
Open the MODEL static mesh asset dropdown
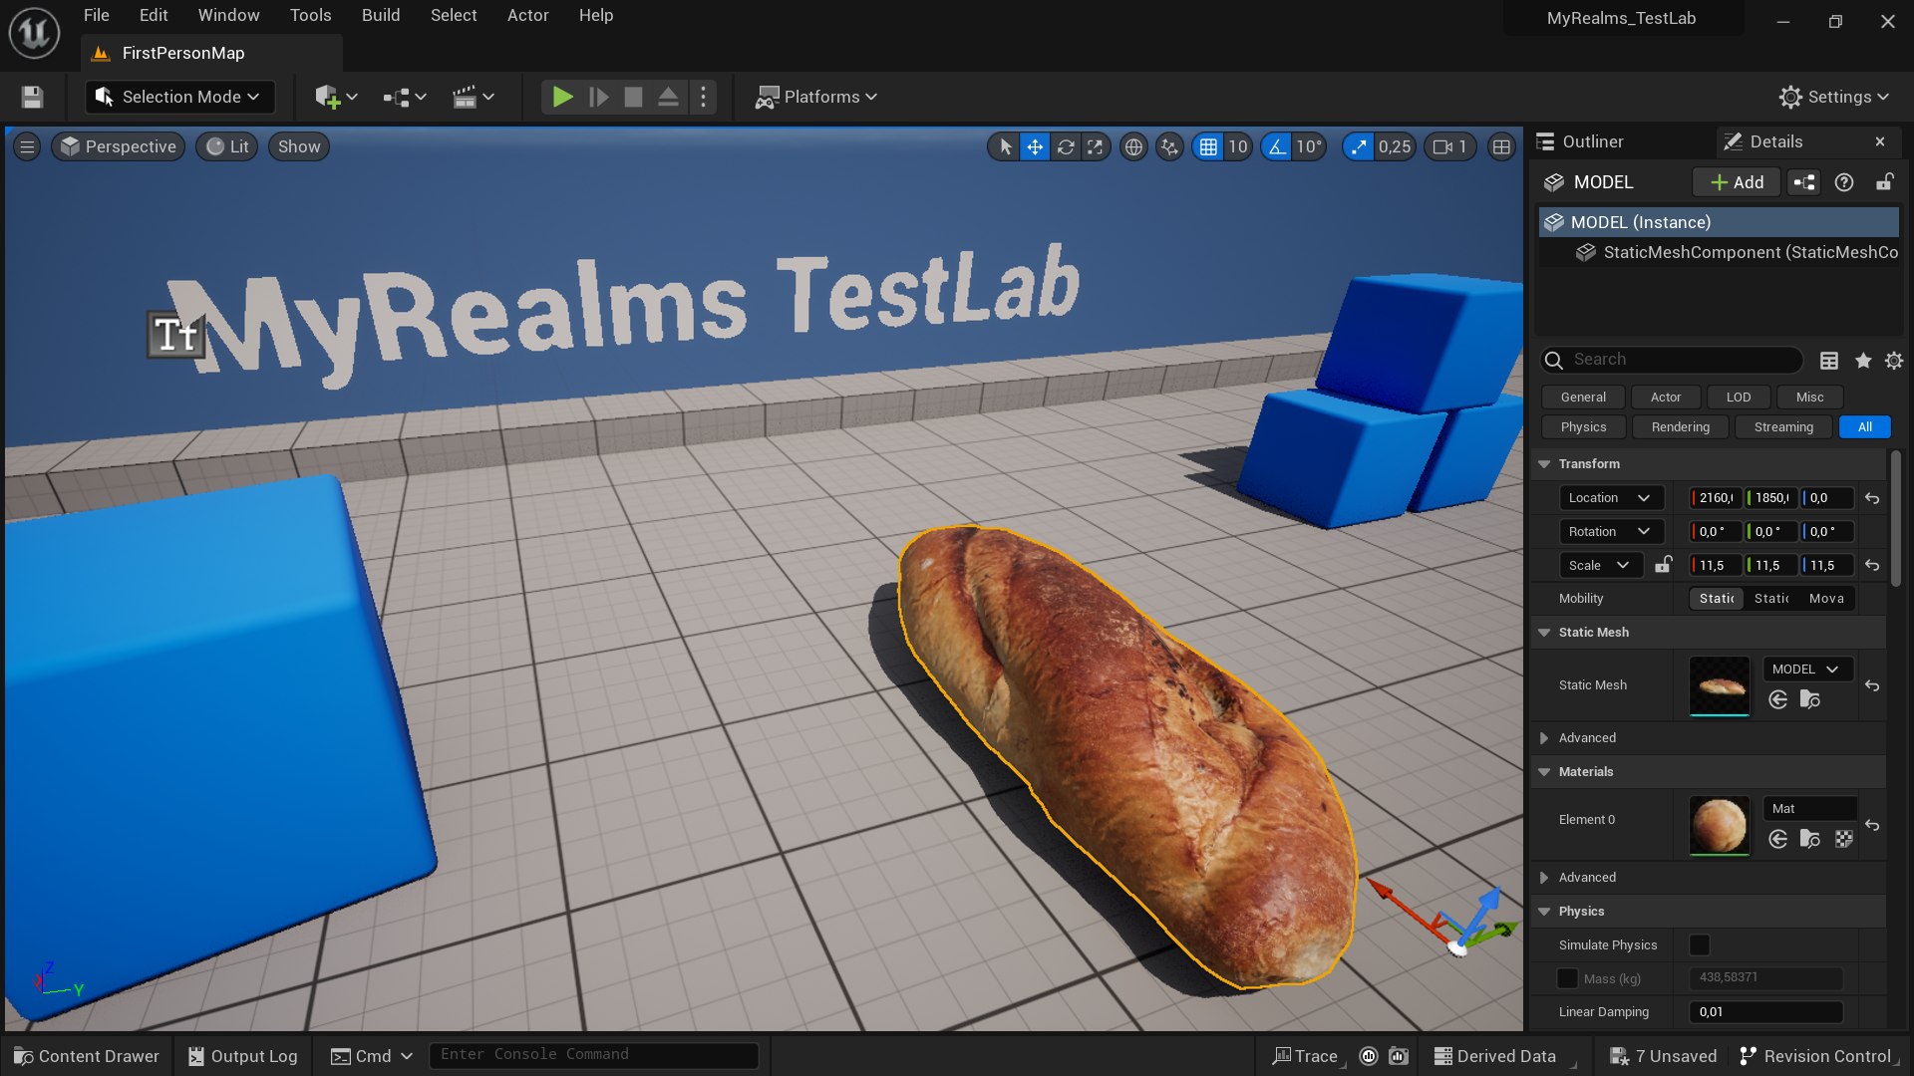[x=1807, y=670]
